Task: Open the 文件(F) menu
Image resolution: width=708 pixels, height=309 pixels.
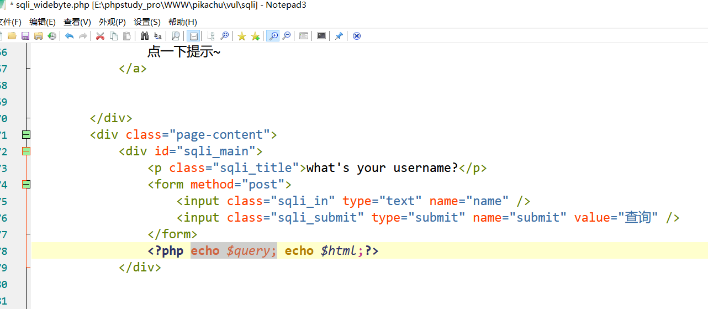Action: pyautogui.click(x=10, y=22)
